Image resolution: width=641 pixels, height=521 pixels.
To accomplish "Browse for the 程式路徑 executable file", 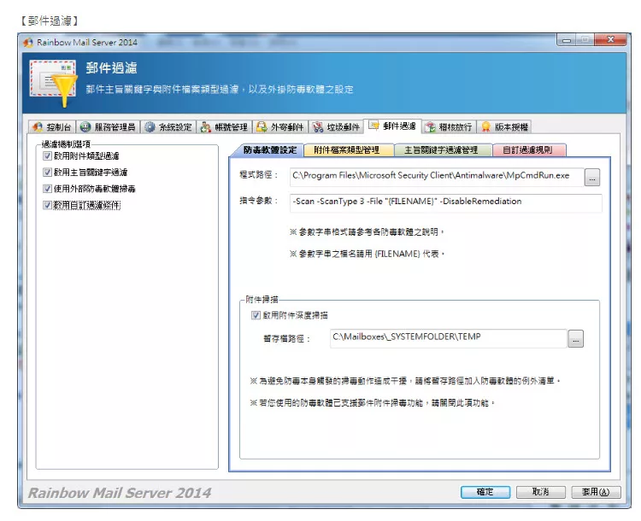I will (x=592, y=178).
